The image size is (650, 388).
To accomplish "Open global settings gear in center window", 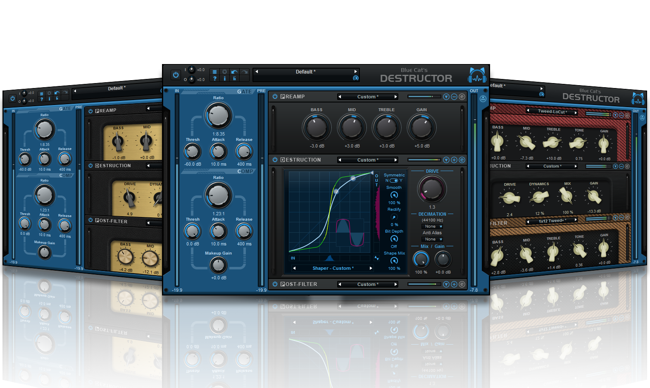I will click(x=224, y=72).
